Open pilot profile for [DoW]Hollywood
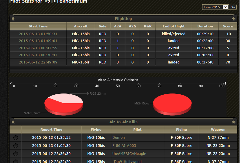 tap(127, 162)
